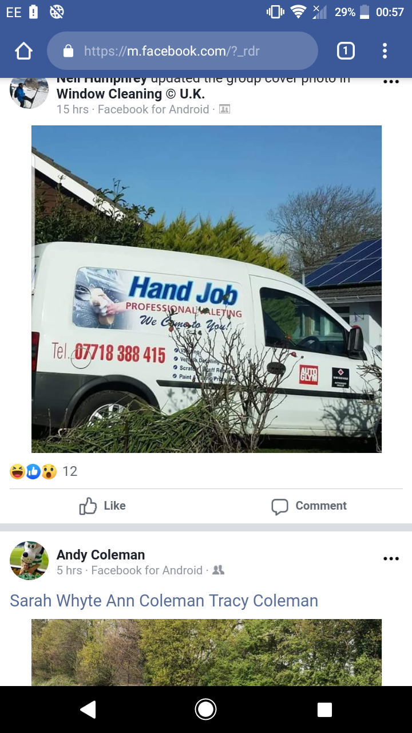Screen dimensions: 412x733
Task: Tap the m.facebook.com URL field
Action: 182,51
